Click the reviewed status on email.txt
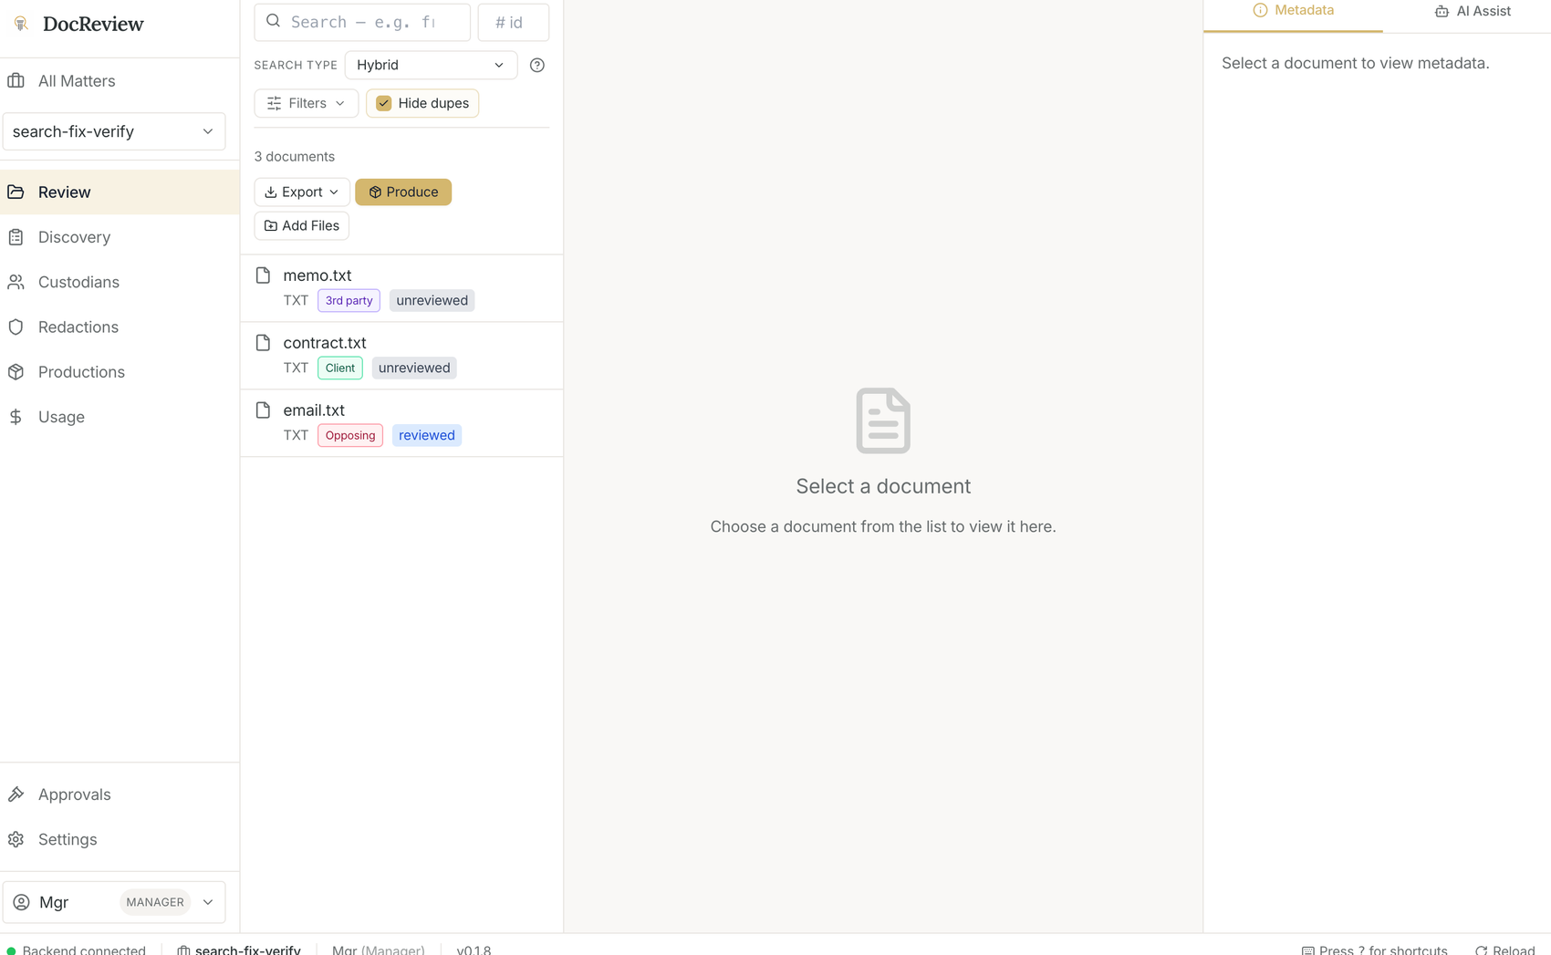 click(x=427, y=435)
